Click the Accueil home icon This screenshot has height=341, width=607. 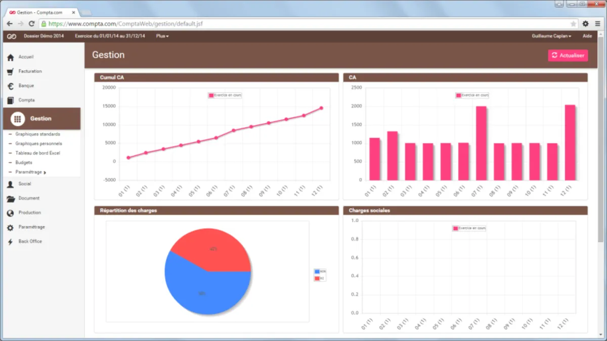tap(10, 58)
